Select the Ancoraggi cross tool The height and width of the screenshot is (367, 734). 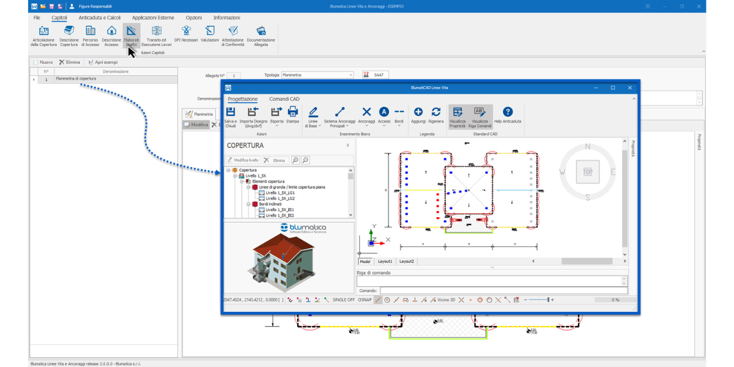366,115
